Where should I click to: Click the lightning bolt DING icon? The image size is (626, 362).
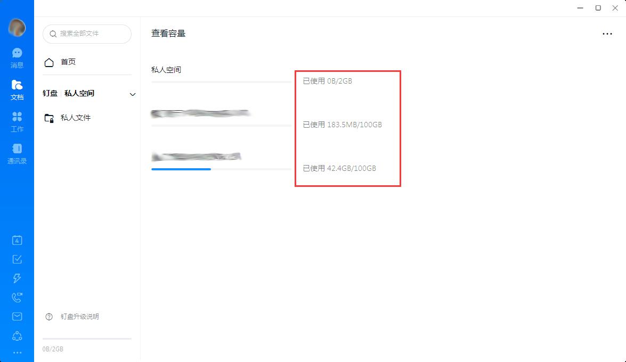[x=17, y=278]
